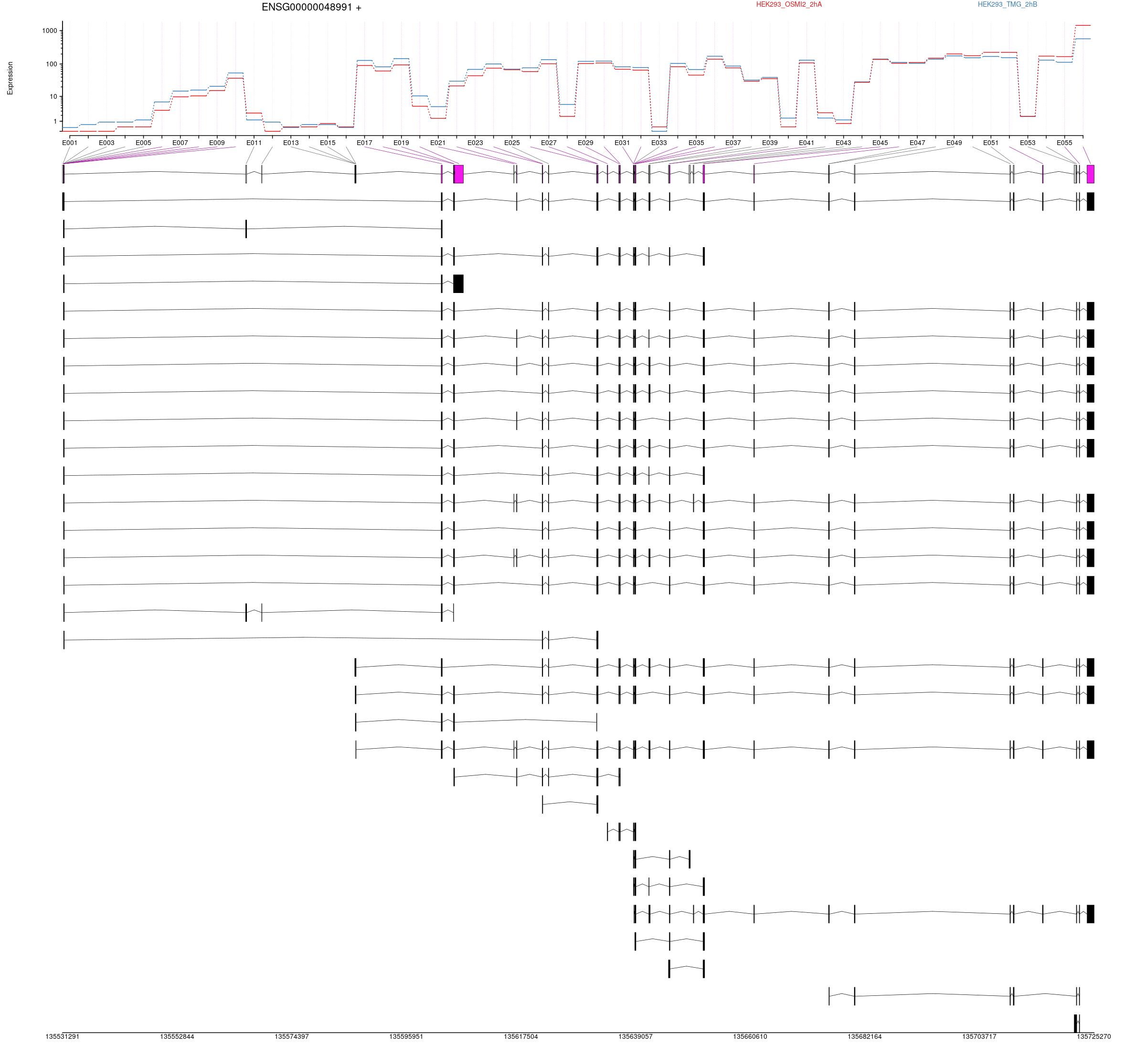The height and width of the screenshot is (1045, 1146).
Task: Click exon label E049
Action: click(x=955, y=143)
